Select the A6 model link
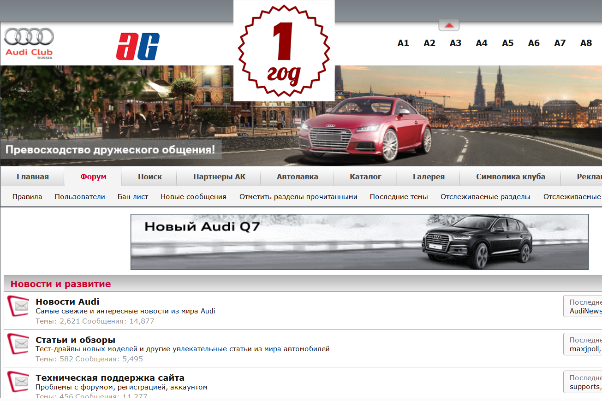The width and height of the screenshot is (602, 401). (534, 43)
